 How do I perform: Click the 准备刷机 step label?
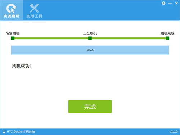pyautogui.click(x=13, y=33)
